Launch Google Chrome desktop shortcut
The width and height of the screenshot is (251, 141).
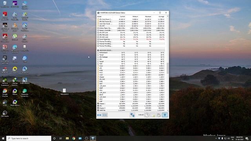tap(5, 93)
